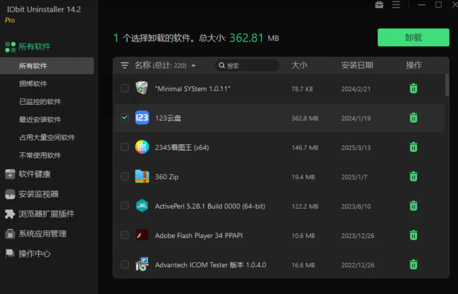Uncheck the 123云盘 checkbox
458x294 pixels.
[x=125, y=117]
